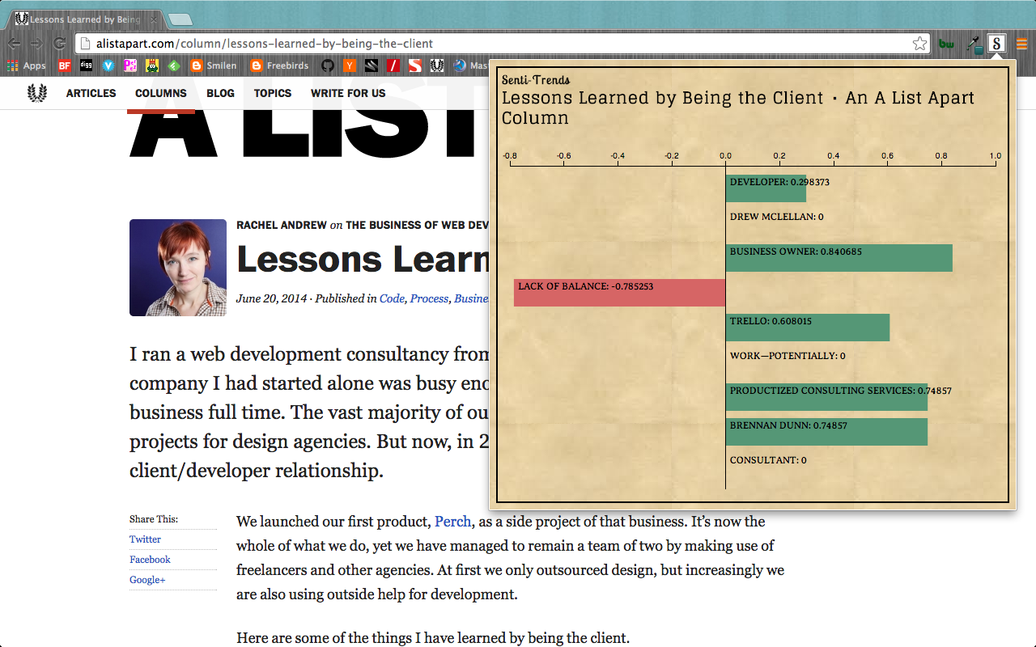
Task: Open the Chrome menu (orange hamburger icon)
Action: (x=1021, y=44)
